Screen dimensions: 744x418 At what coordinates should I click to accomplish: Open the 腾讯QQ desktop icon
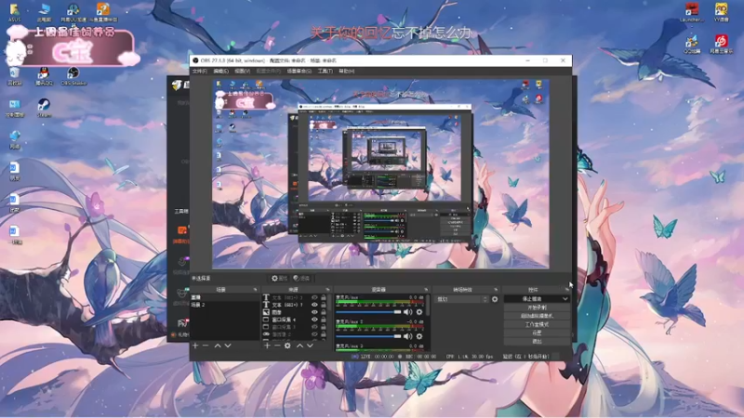click(44, 76)
